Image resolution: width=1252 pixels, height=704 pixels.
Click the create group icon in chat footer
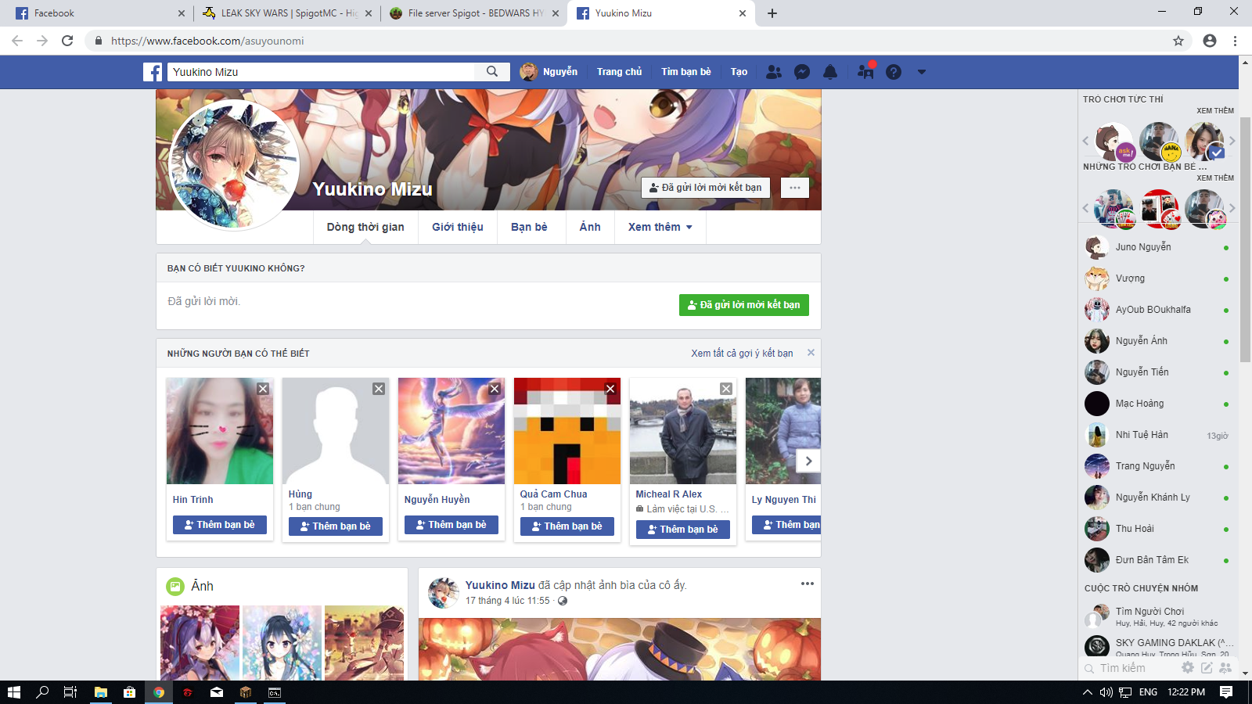tap(1225, 668)
